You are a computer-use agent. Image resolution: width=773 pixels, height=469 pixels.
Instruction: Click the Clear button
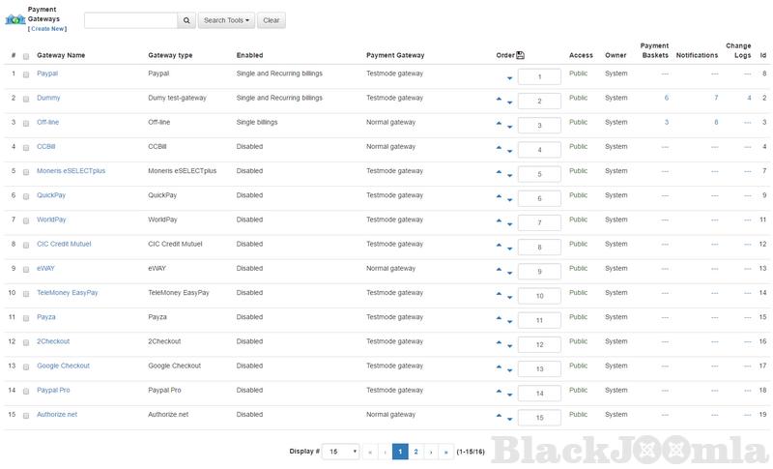click(x=272, y=20)
